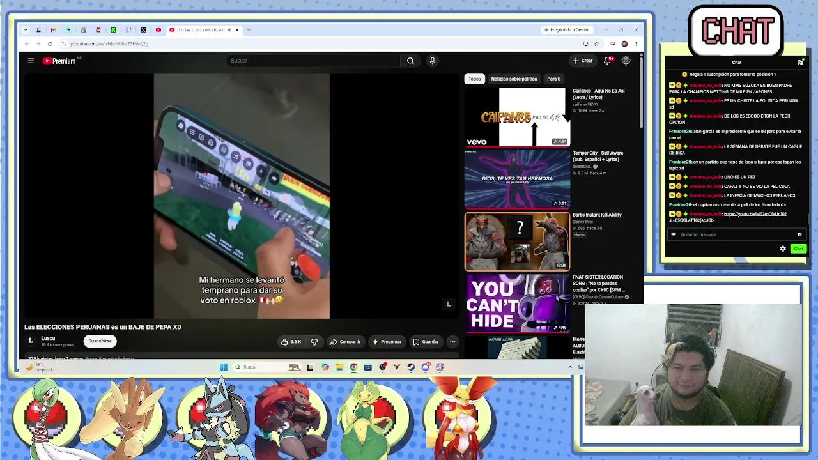This screenshot has height=460, width=818.
Task: Click the Windows taskbar Buscar search box
Action: coord(266,367)
